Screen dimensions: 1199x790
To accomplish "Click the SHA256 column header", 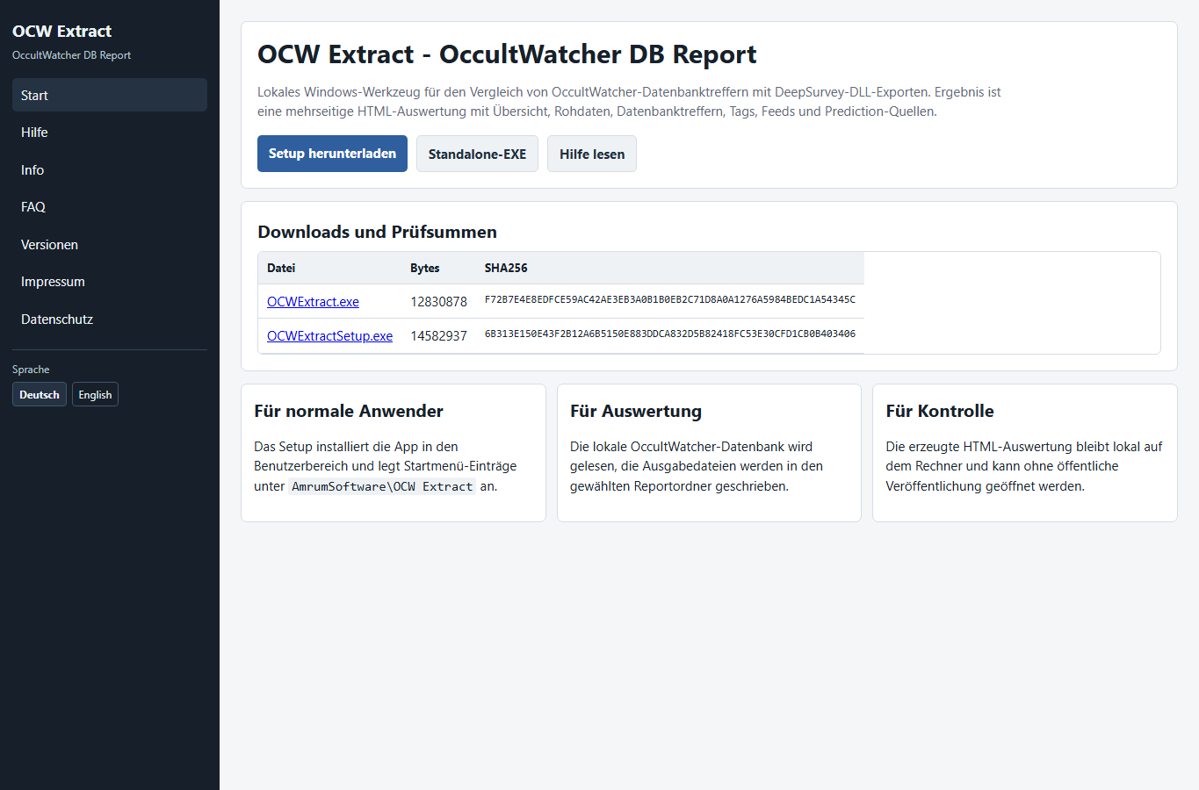I will pyautogui.click(x=506, y=269).
